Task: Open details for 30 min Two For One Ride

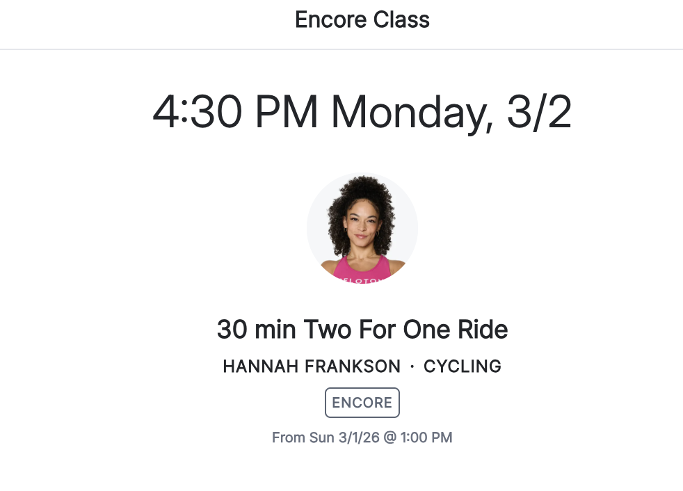Action: [362, 329]
